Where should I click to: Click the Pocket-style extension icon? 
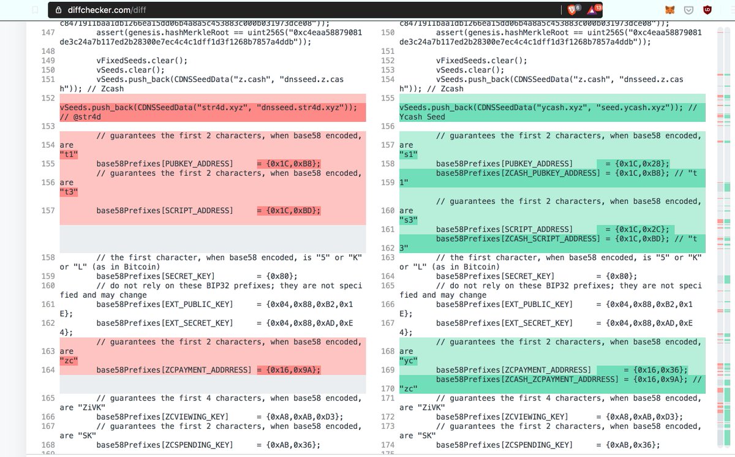point(688,10)
